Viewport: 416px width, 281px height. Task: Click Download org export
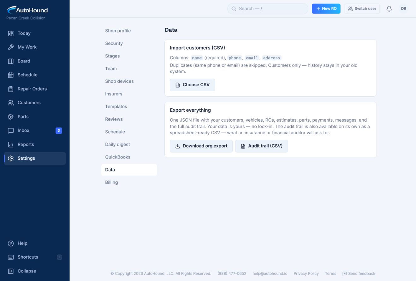point(201,146)
